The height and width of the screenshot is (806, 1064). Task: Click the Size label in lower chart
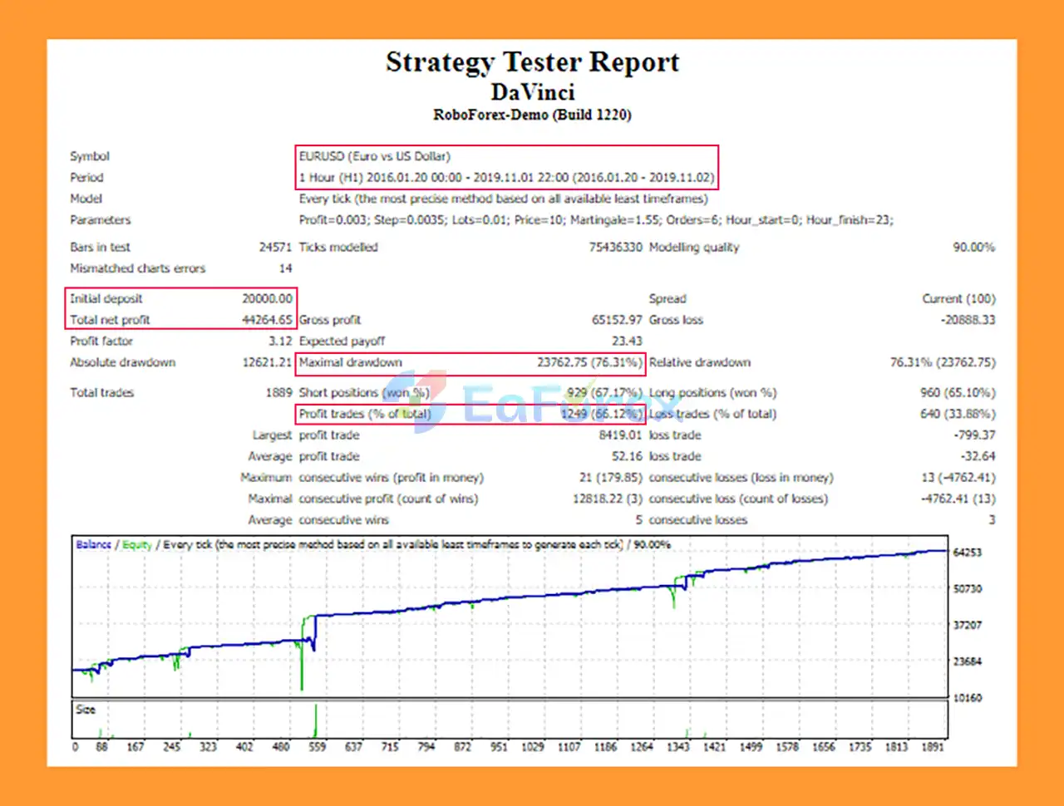pyautogui.click(x=86, y=710)
